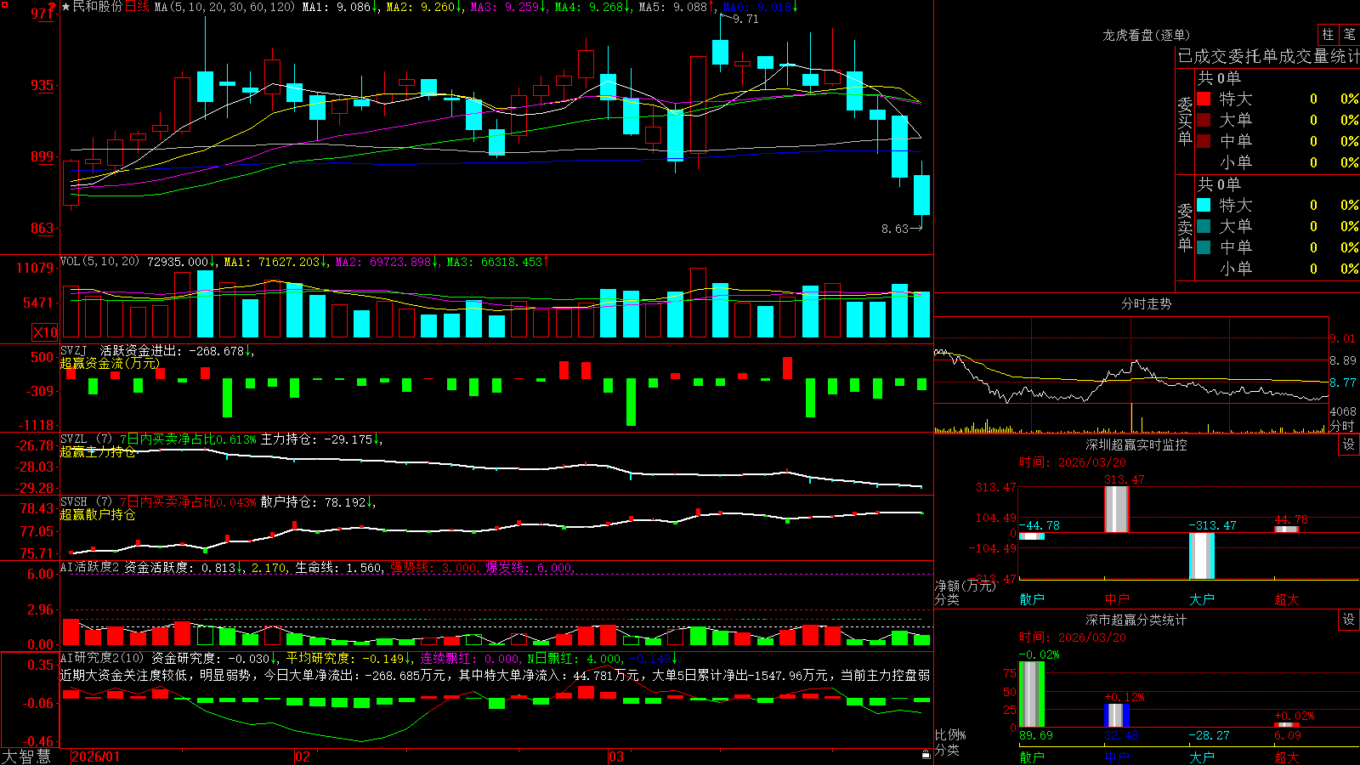Click the 89.69 散户 percentage bar
This screenshot has height=765, width=1360.
click(1032, 694)
